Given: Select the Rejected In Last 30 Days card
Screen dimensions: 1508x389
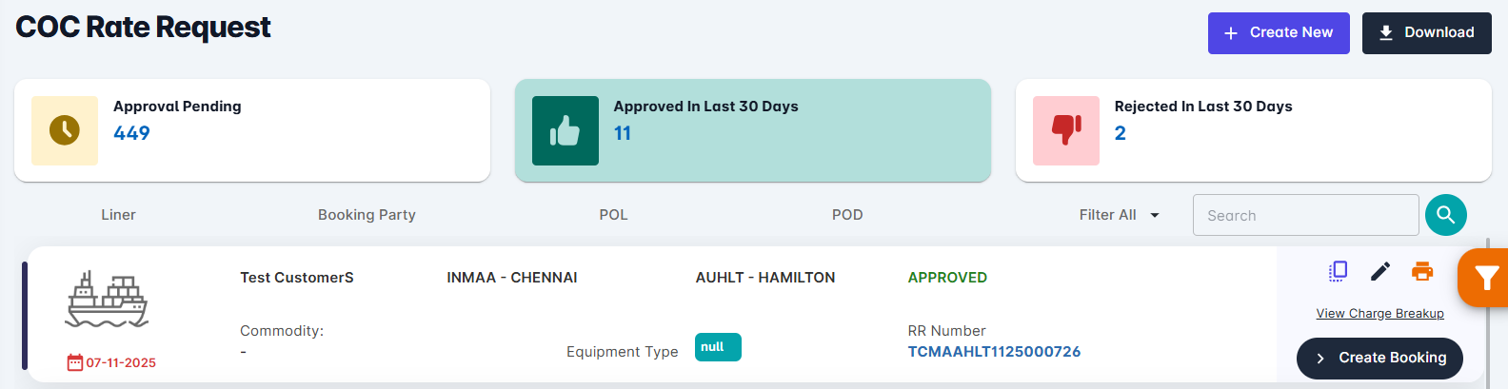Looking at the screenshot, I should (x=1253, y=130).
